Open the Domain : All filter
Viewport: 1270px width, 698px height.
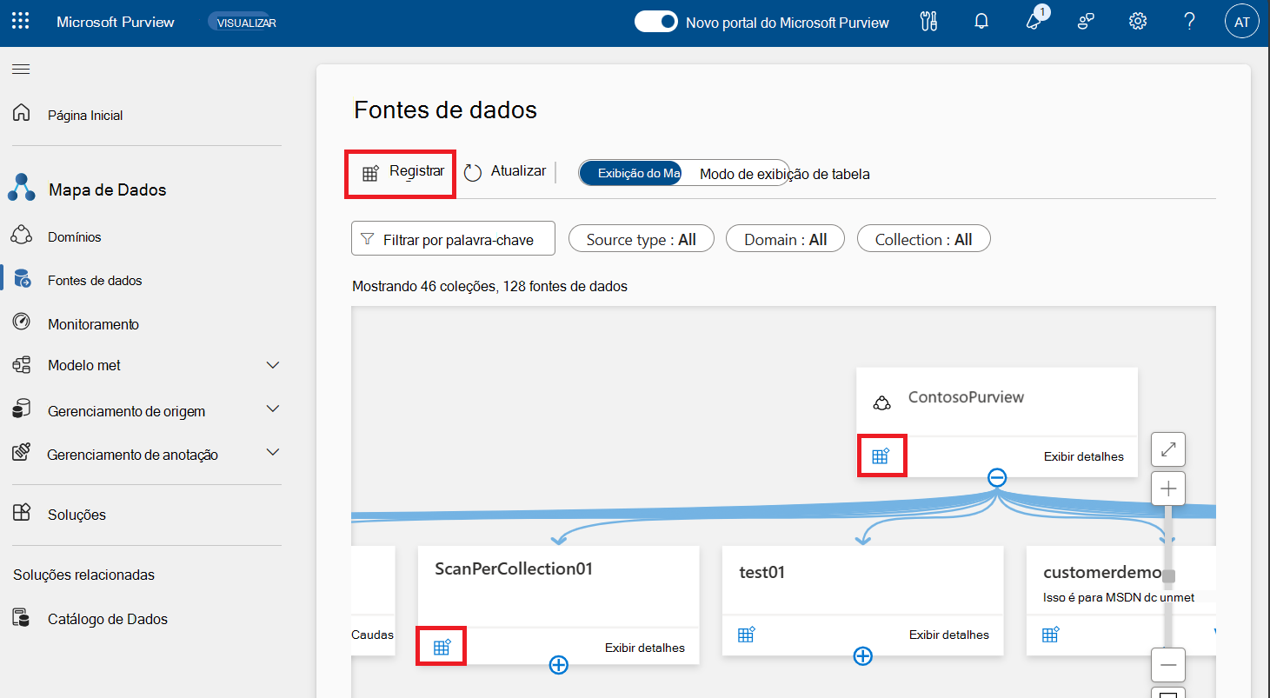pyautogui.click(x=785, y=239)
